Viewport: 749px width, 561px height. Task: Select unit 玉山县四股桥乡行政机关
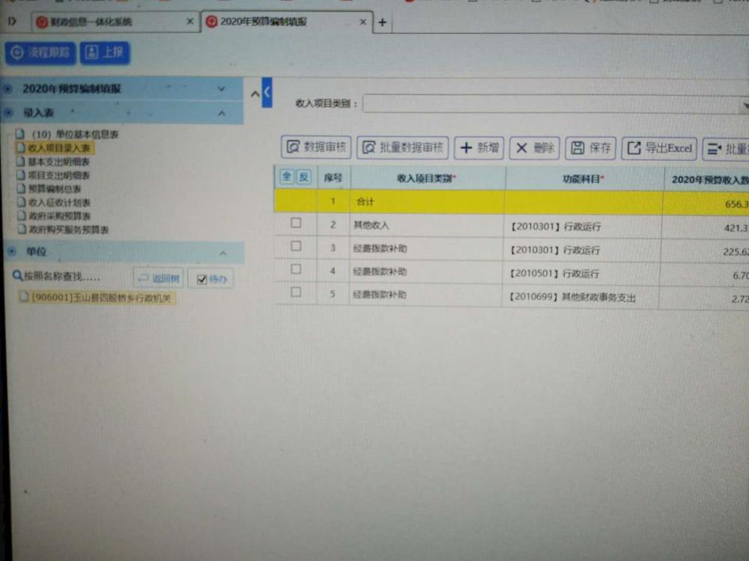click(x=99, y=298)
